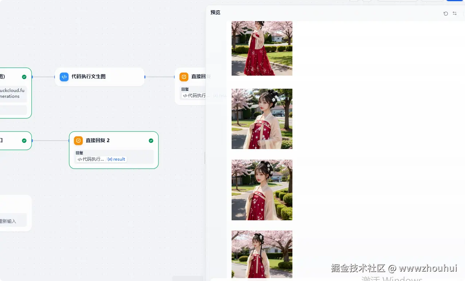465x281 pixels.
Task: Click the output handle of the 代码执行文生图 node
Action: pos(145,77)
